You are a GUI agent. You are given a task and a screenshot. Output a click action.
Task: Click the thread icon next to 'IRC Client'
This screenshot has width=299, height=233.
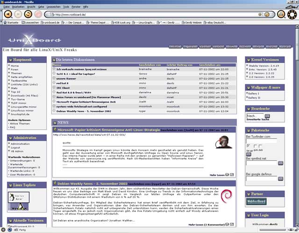tap(54, 88)
